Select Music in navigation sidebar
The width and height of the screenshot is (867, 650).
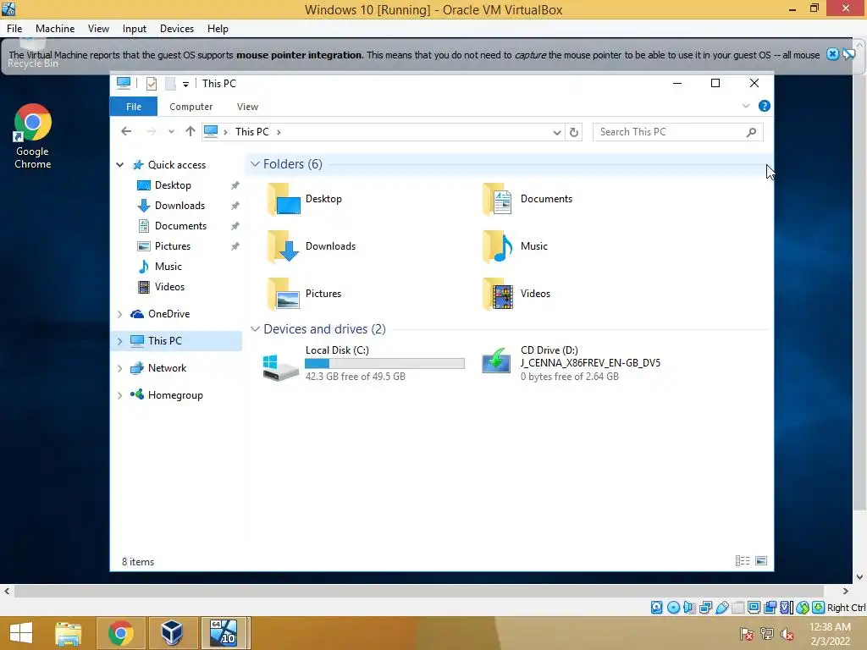(x=168, y=267)
